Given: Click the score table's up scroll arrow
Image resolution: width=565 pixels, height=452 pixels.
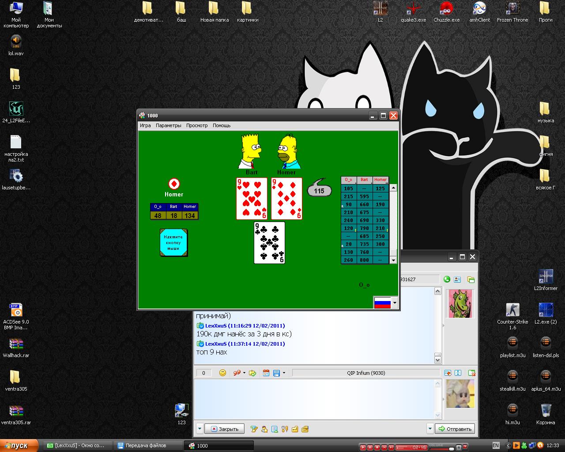Looking at the screenshot, I should pos(393,188).
